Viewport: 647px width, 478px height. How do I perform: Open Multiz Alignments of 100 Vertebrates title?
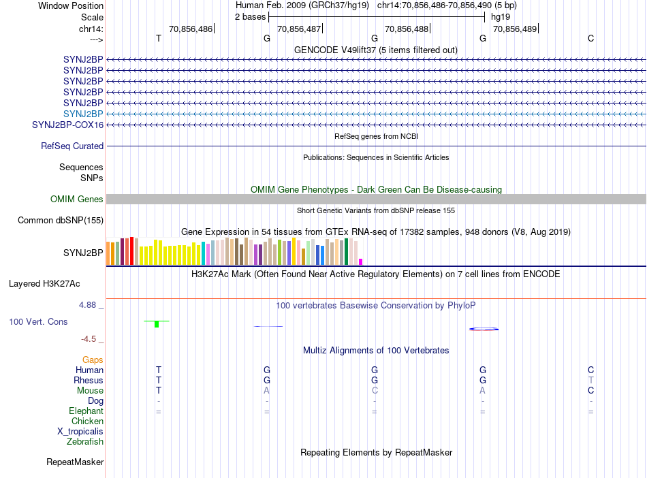click(376, 351)
